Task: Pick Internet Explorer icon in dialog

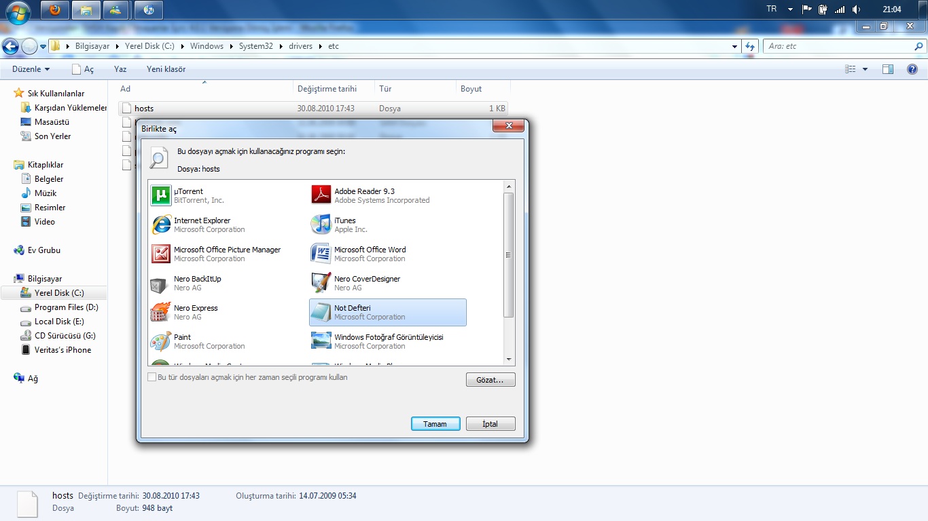Action: coord(161,225)
